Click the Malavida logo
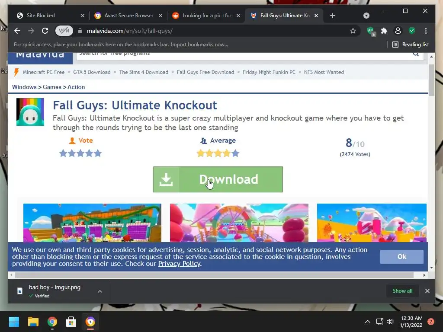The height and width of the screenshot is (332, 443). [40, 58]
